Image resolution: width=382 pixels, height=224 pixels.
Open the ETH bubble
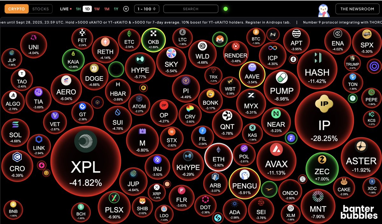coord(218,157)
